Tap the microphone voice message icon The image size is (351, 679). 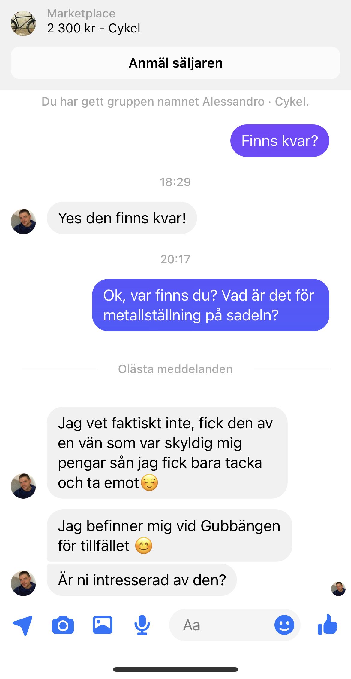tap(142, 625)
